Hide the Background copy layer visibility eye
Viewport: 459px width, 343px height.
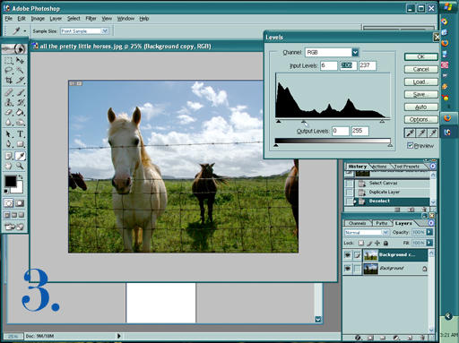pyautogui.click(x=348, y=255)
